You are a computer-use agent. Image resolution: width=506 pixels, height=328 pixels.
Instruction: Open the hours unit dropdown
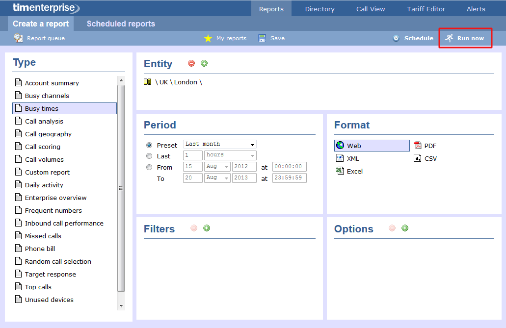[230, 155]
